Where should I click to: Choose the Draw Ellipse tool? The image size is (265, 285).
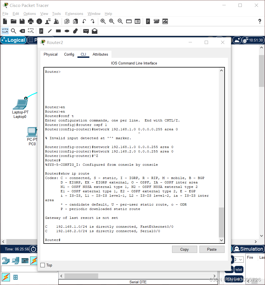pos(67,31)
